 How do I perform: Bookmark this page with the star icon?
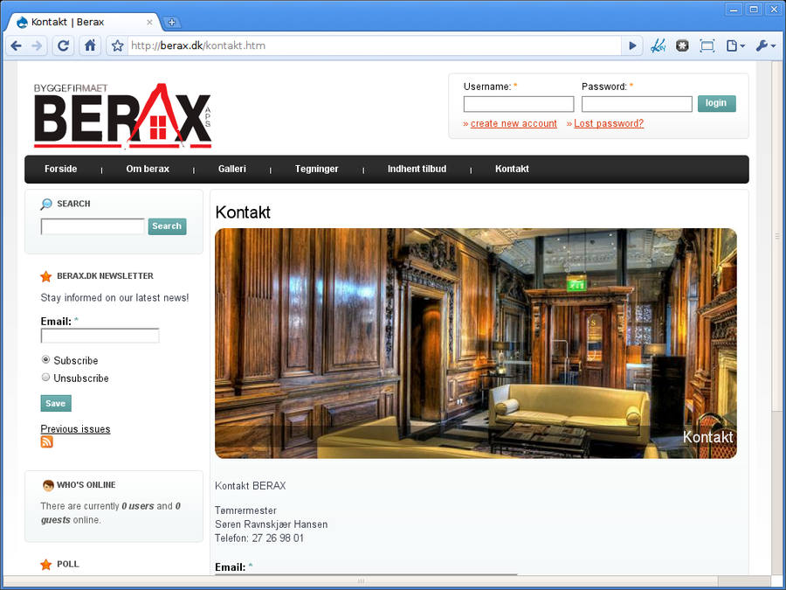[117, 46]
